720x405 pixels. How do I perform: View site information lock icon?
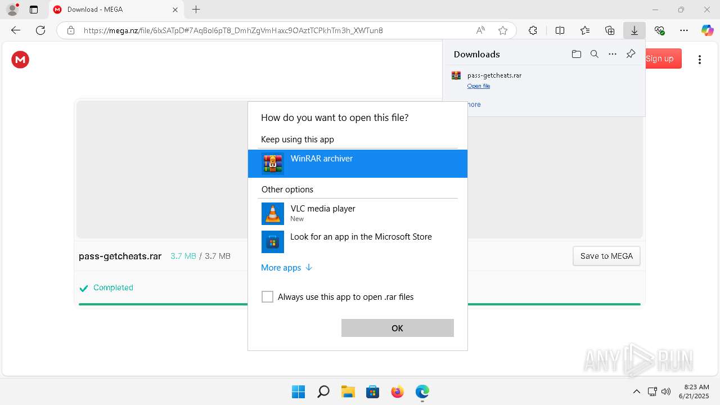pyautogui.click(x=70, y=30)
